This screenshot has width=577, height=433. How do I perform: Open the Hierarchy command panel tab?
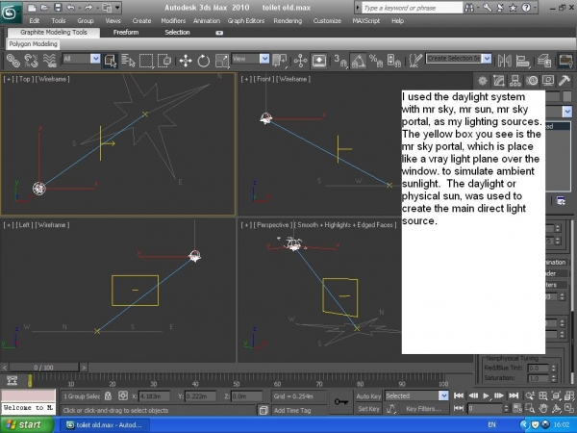coord(515,81)
